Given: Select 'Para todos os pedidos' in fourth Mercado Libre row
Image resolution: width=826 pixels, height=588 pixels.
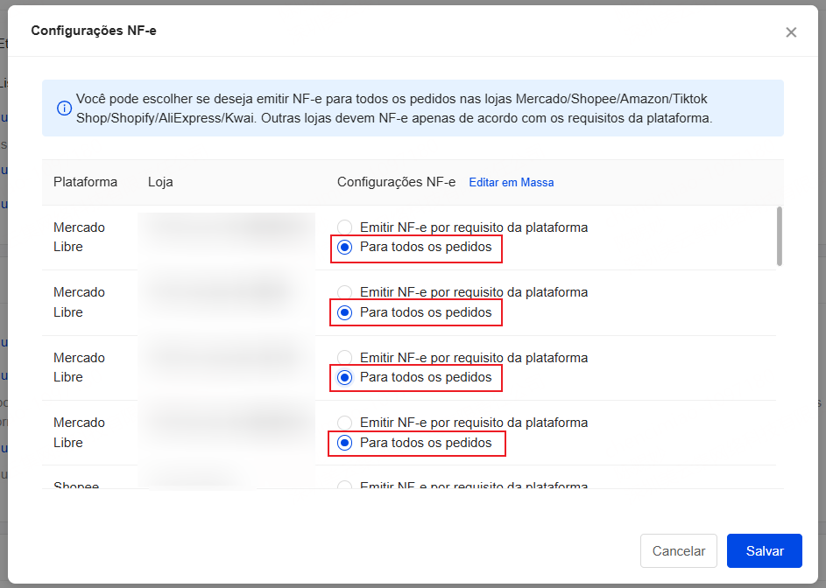Looking at the screenshot, I should [344, 443].
